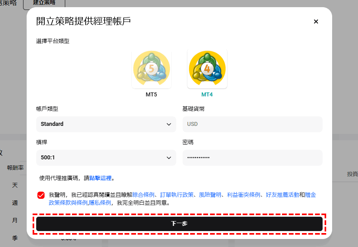Image resolution: width=358 pixels, height=247 pixels.
Task: Open the 隱私條例 link
Action: pos(100,203)
